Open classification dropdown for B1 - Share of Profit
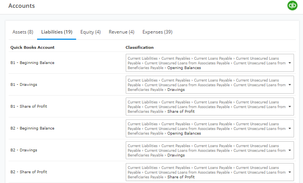 [210, 107]
